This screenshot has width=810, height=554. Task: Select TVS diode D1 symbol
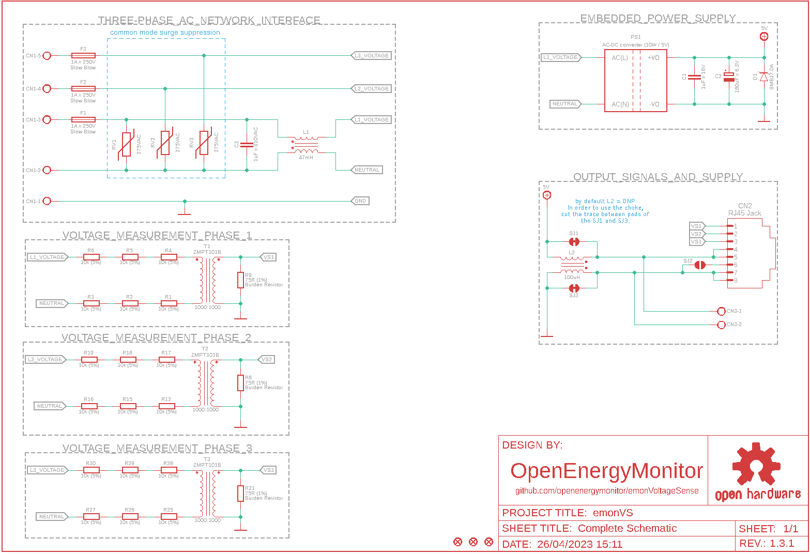click(764, 76)
